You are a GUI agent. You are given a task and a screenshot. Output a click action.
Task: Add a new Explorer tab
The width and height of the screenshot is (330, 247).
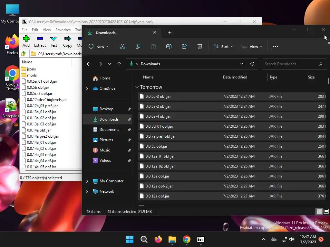[x=170, y=32]
